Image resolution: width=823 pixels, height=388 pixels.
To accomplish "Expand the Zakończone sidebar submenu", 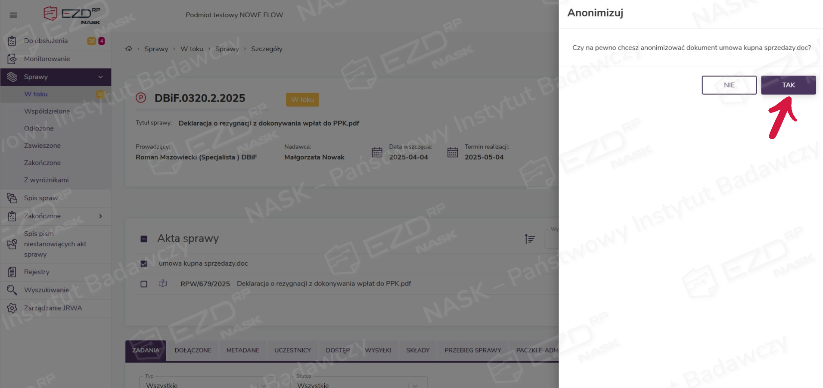I will point(100,216).
